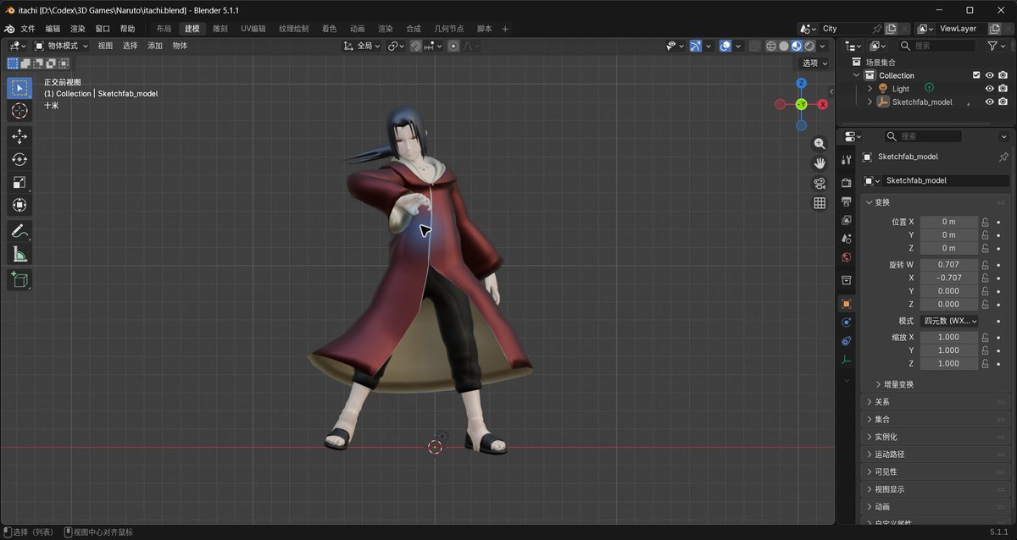Expand Sketchfab_model in the outliner tree

tap(870, 102)
